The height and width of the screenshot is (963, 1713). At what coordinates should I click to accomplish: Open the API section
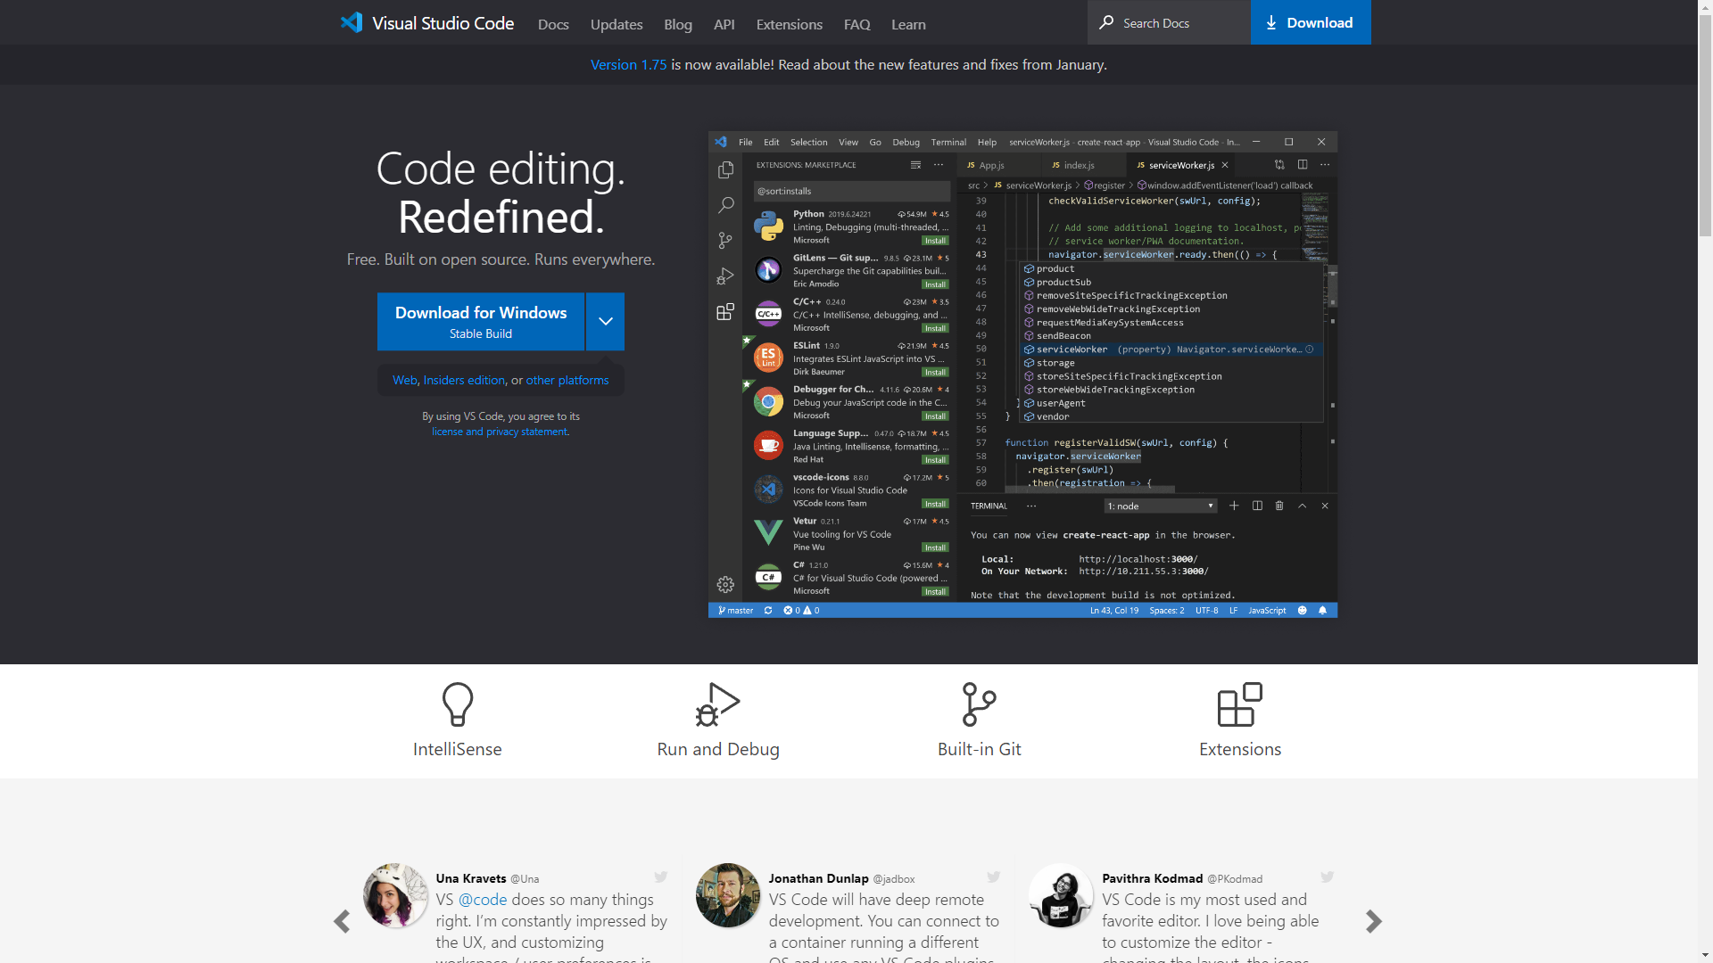coord(724,24)
